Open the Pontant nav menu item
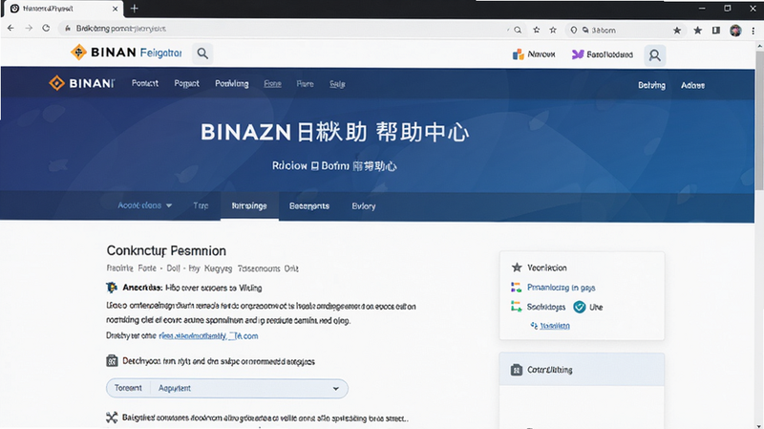This screenshot has height=429, width=764. [x=145, y=83]
